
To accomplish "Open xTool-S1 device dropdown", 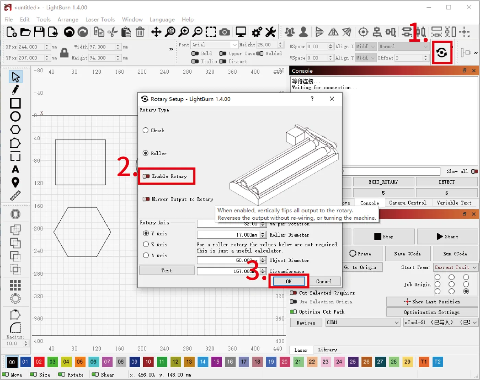I will tap(441, 322).
